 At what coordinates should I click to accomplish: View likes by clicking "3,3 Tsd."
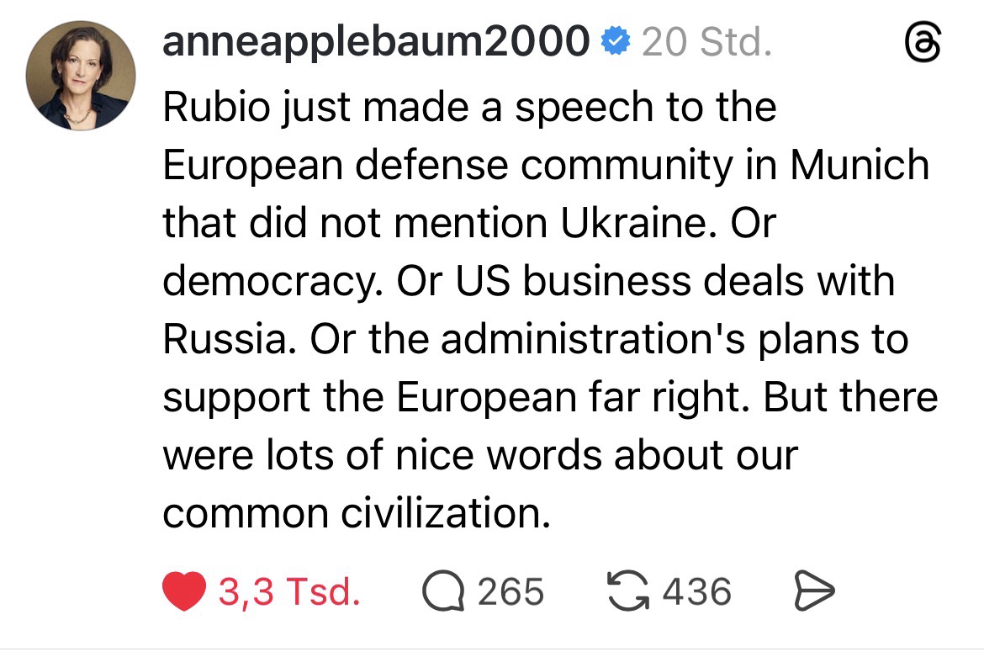pyautogui.click(x=289, y=591)
